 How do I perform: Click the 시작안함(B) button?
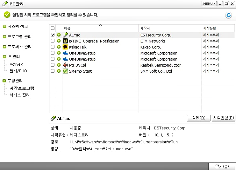(x=223, y=118)
